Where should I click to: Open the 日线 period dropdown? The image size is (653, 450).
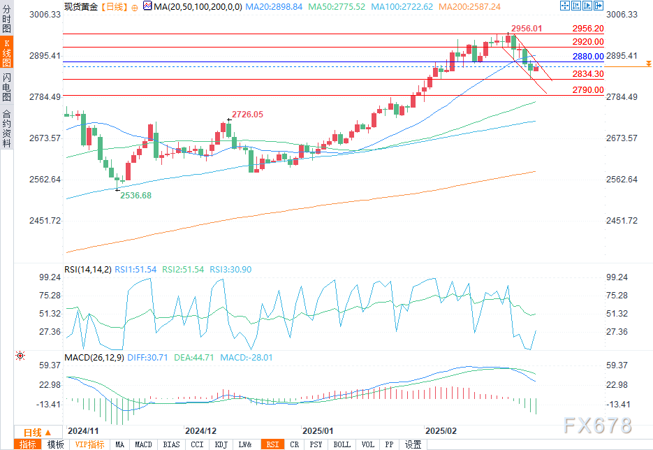pyautogui.click(x=32, y=433)
